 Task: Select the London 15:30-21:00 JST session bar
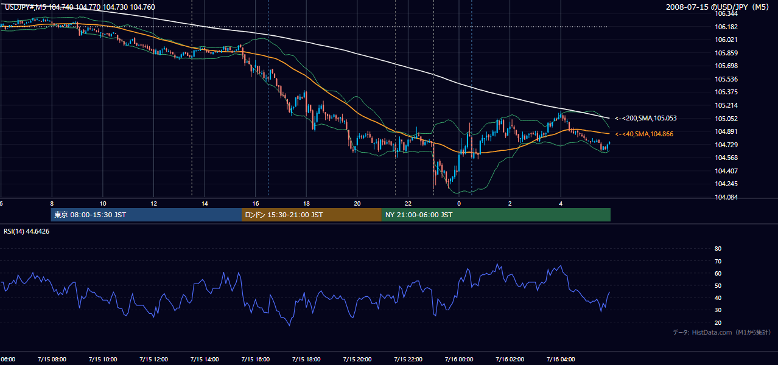pos(312,215)
